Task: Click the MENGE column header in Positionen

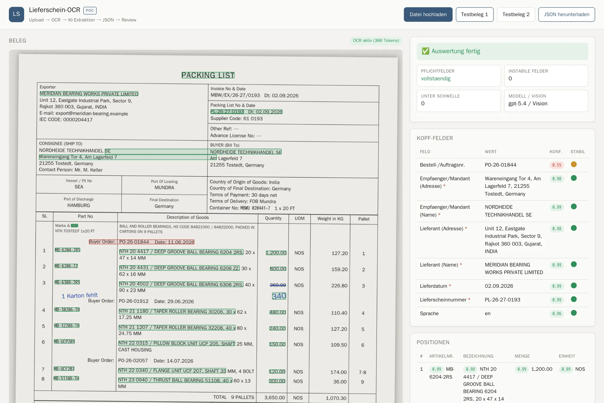Action: point(522,356)
